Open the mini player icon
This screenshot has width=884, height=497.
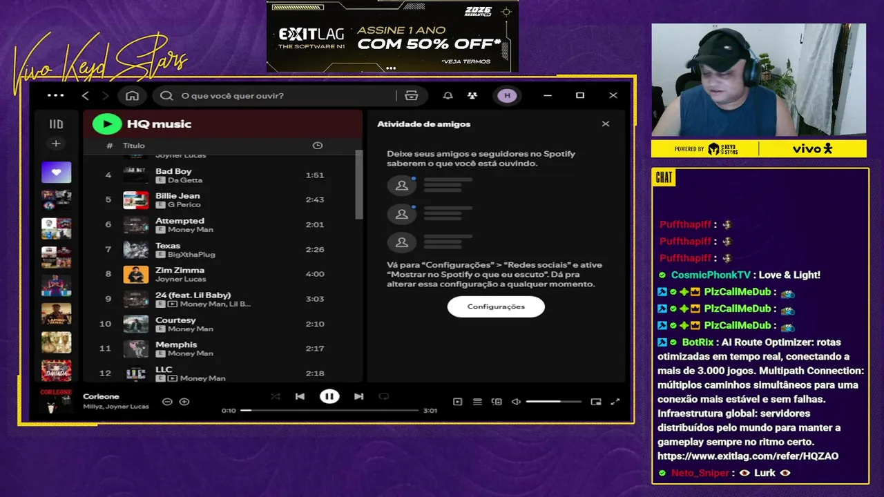(x=596, y=402)
